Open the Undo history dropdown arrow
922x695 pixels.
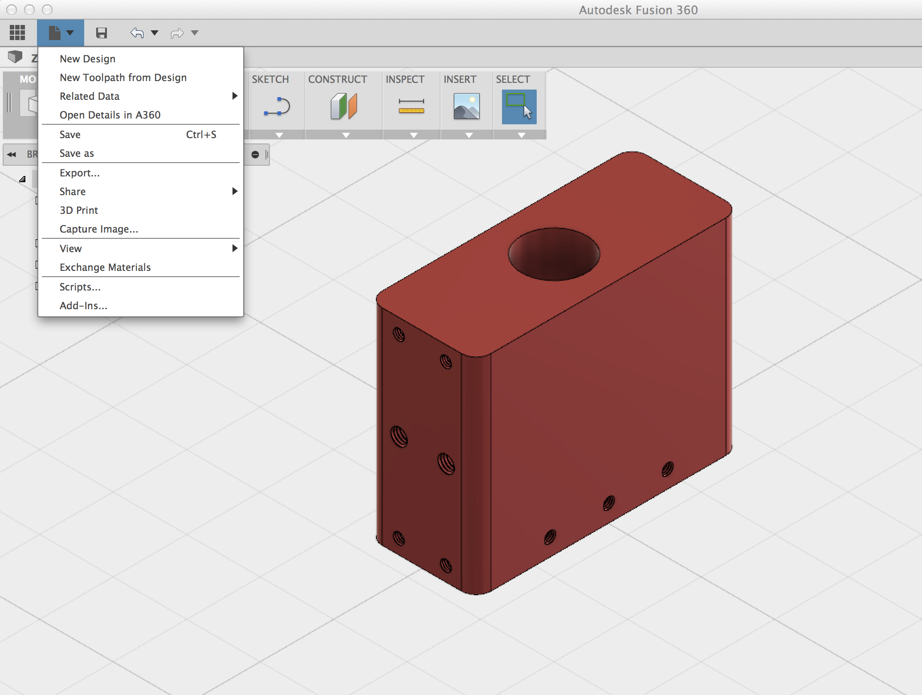154,33
